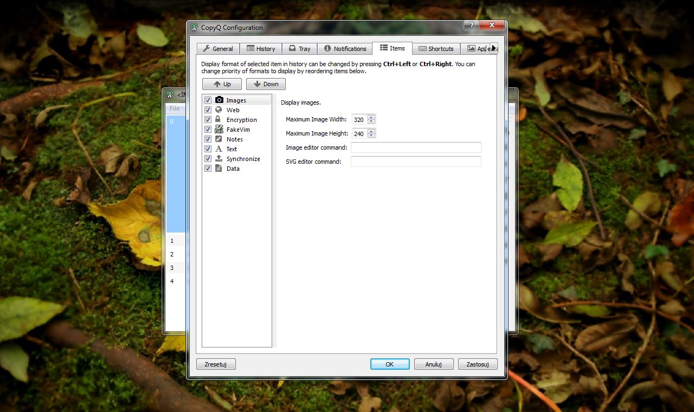Uncheck the Images plugin checkbox
The height and width of the screenshot is (412, 694).
(x=208, y=100)
